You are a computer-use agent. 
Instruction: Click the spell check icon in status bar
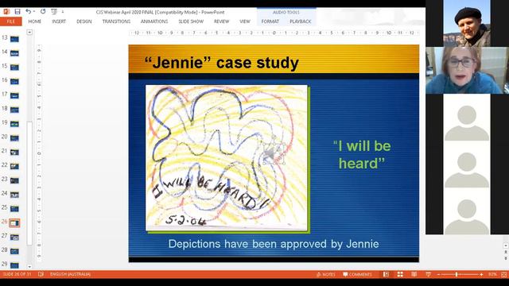point(41,274)
